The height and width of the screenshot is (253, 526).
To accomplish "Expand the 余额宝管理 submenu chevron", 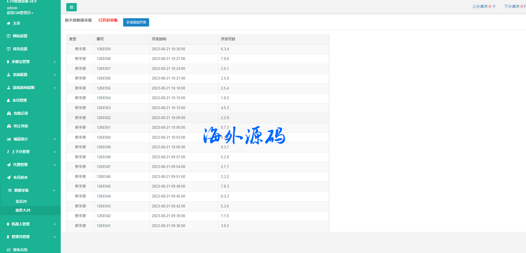I will tap(55, 62).
